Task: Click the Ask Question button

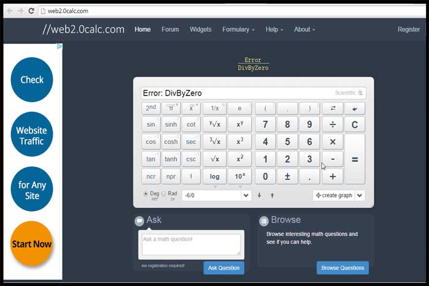Action: 224,268
